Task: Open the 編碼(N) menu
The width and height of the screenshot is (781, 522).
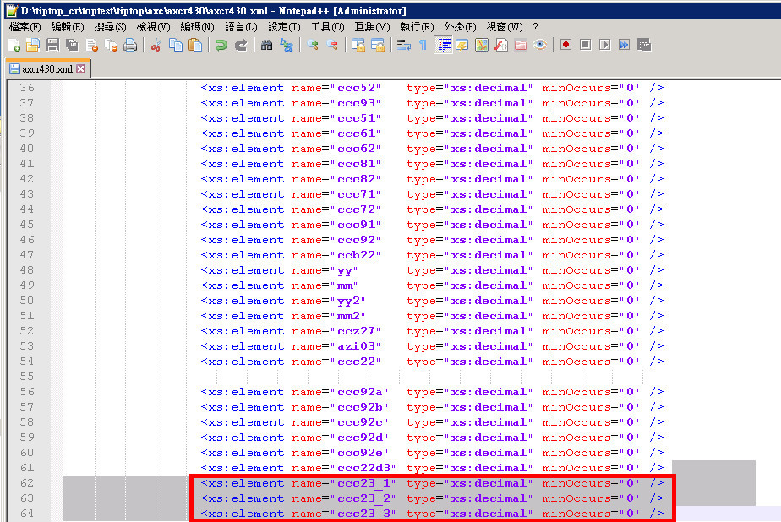Action: tap(197, 27)
